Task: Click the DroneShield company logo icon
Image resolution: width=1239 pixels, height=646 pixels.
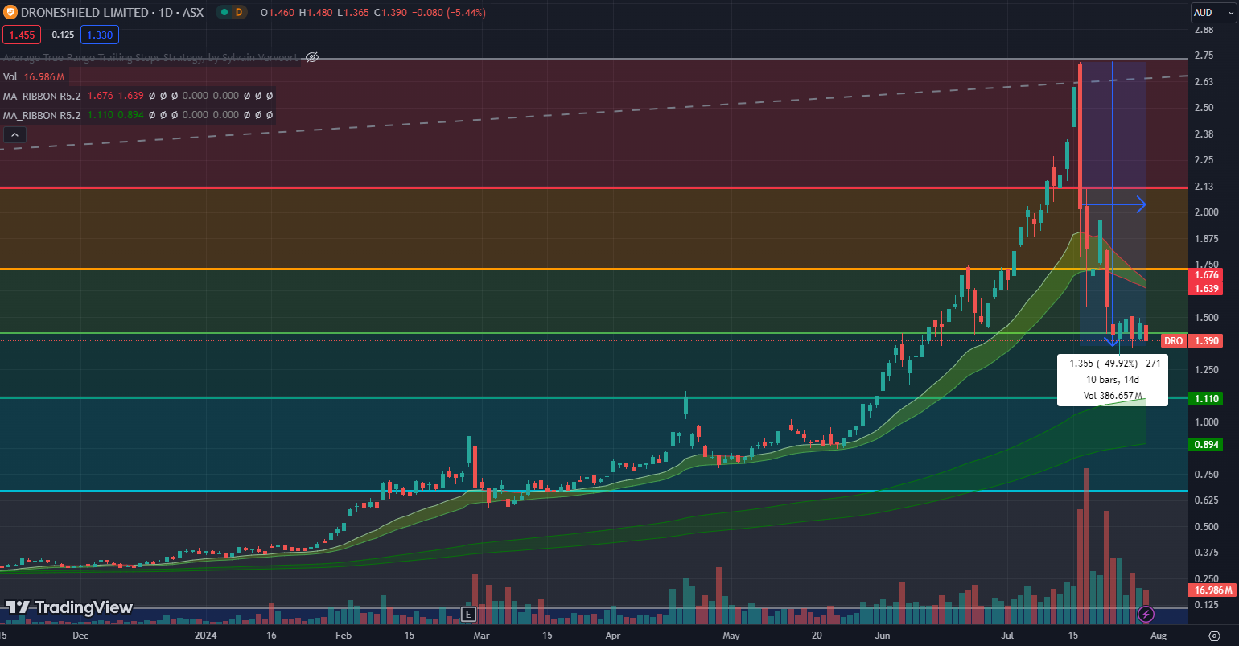Action: coord(10,12)
